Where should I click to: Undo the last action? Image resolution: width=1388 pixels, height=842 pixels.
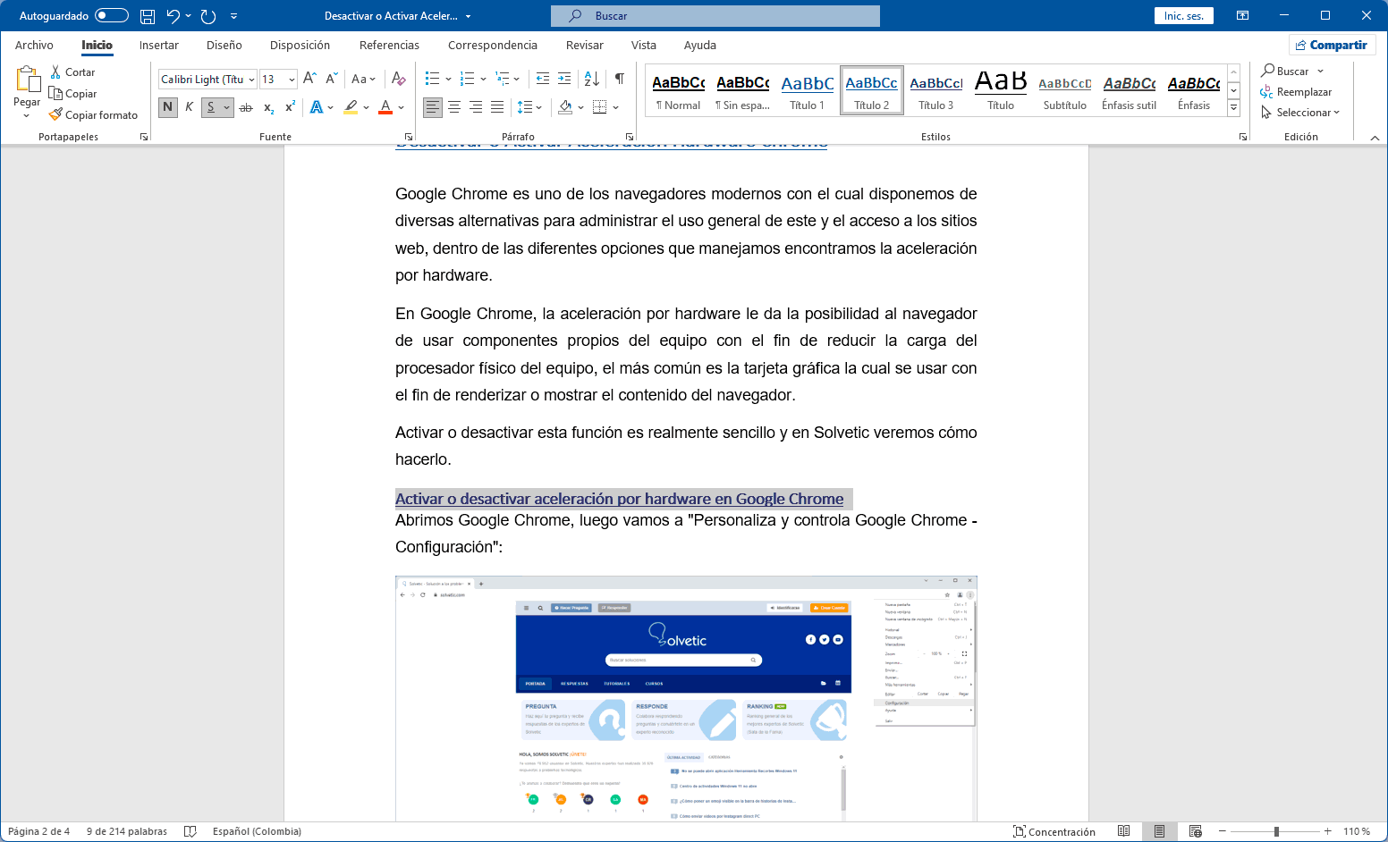(x=173, y=16)
